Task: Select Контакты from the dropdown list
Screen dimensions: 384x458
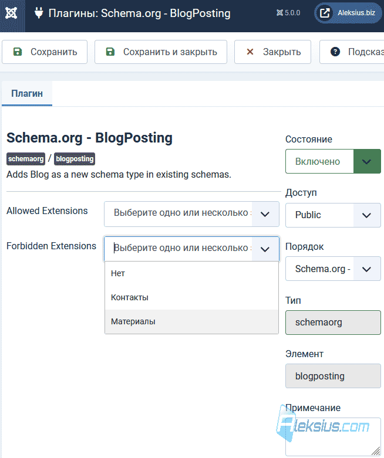Action: pyautogui.click(x=191, y=297)
